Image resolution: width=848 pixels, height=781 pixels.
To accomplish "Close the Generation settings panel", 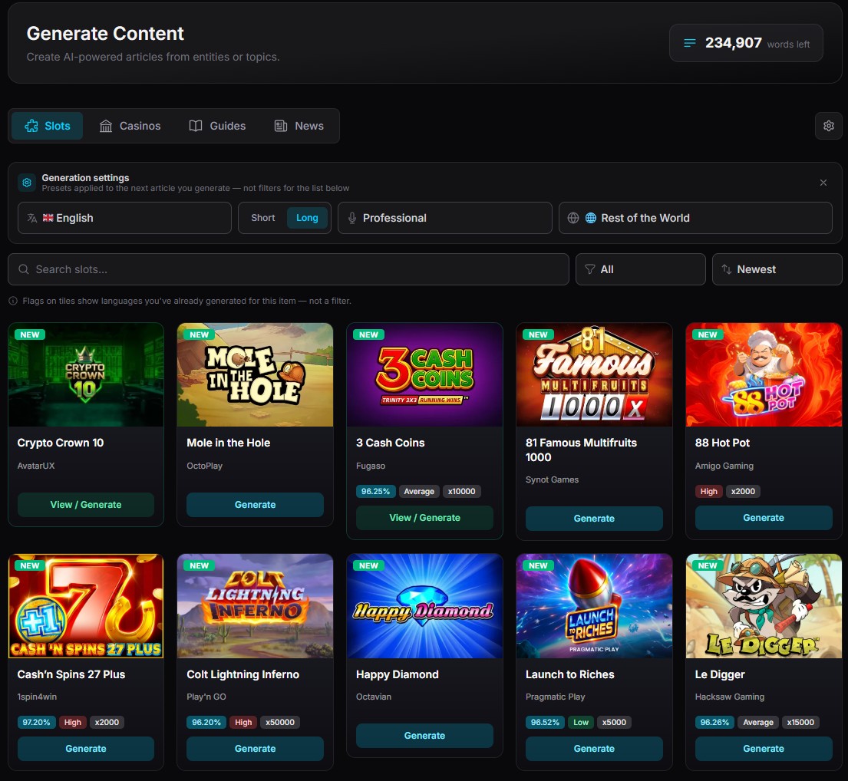I will [x=823, y=183].
